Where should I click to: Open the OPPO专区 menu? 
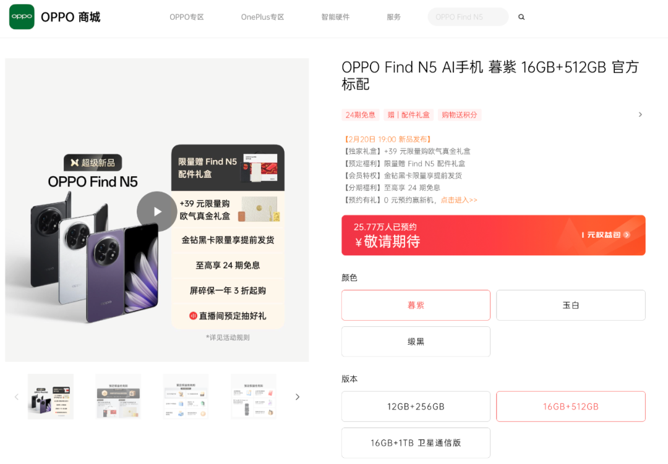tap(187, 17)
